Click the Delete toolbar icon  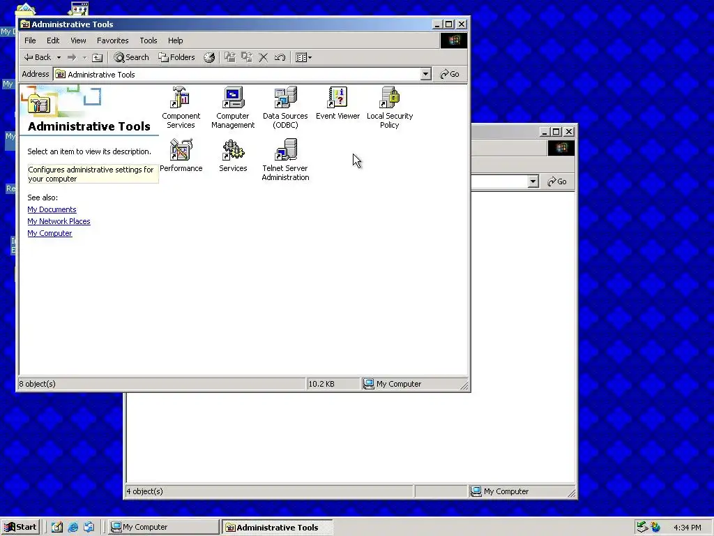point(263,57)
